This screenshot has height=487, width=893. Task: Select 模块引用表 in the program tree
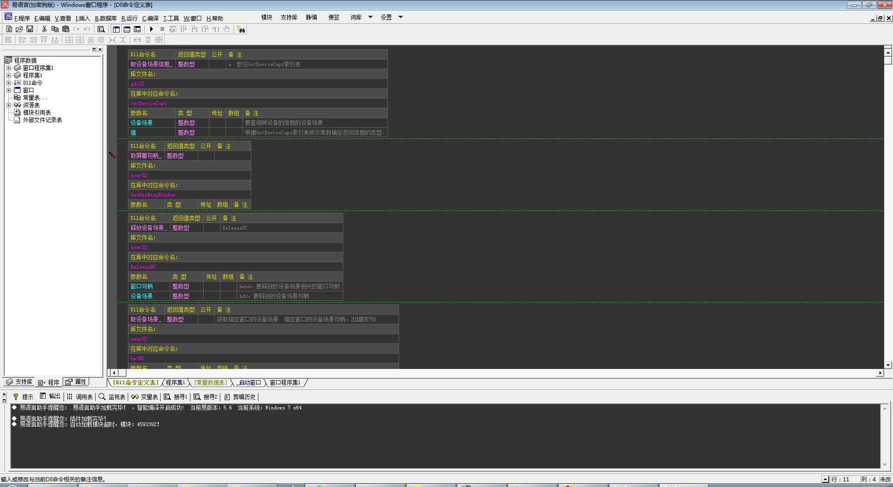pos(37,112)
